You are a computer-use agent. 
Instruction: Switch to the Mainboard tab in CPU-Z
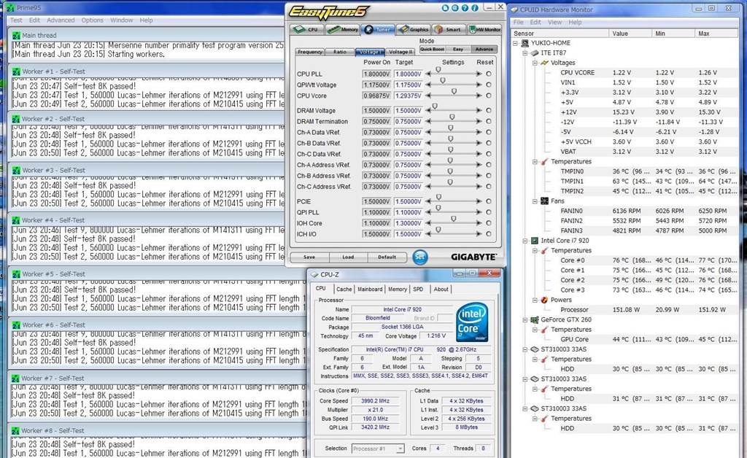pyautogui.click(x=370, y=290)
